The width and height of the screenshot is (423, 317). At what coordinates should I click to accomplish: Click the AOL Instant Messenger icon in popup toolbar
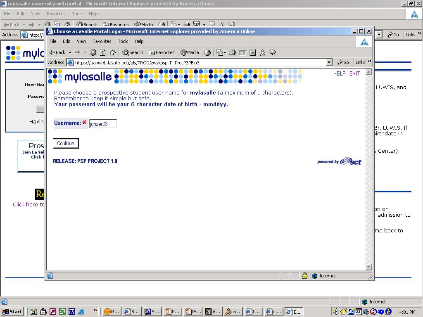coord(262,52)
